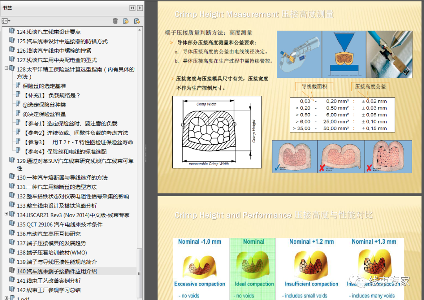
Task: Expand bookmark 134.USCAR21 Rev3
Action: coord(6,214)
